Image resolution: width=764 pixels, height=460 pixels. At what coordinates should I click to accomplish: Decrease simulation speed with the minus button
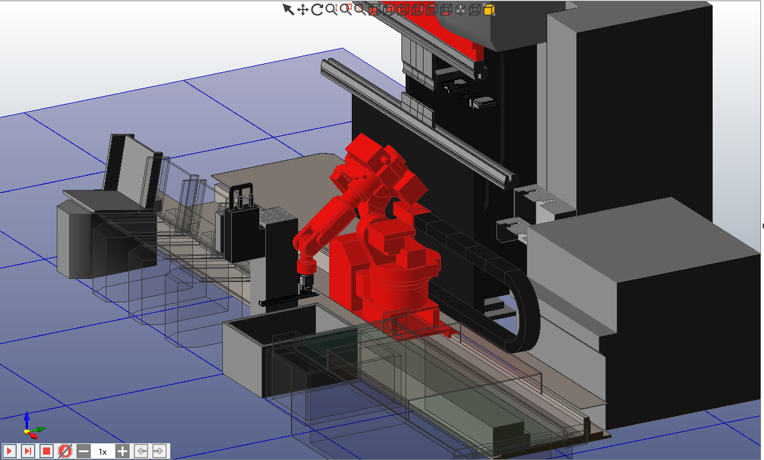(84, 451)
